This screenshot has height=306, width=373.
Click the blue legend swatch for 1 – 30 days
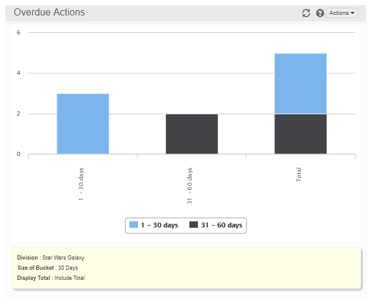(x=134, y=225)
